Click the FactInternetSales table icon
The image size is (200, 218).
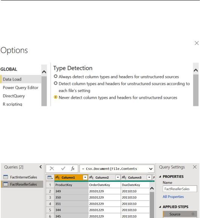click(x=6, y=177)
